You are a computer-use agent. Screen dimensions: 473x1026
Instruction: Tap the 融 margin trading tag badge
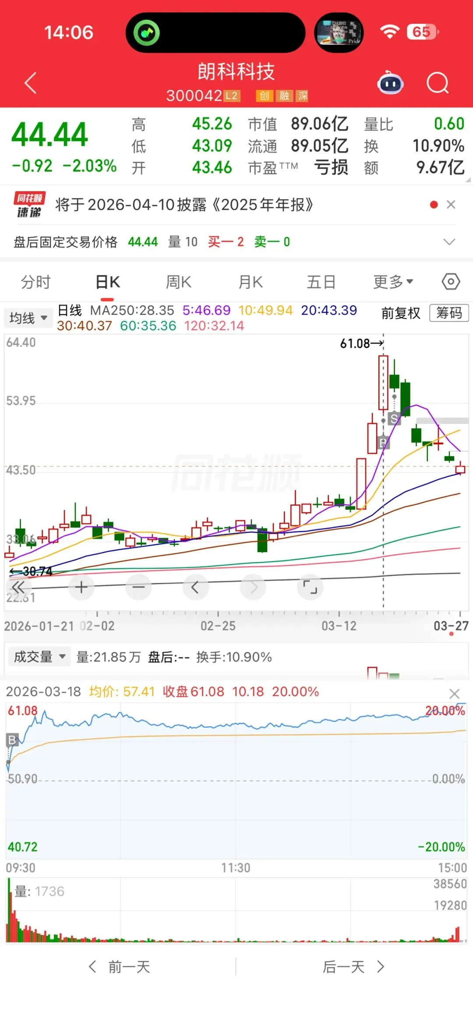pyautogui.click(x=284, y=96)
